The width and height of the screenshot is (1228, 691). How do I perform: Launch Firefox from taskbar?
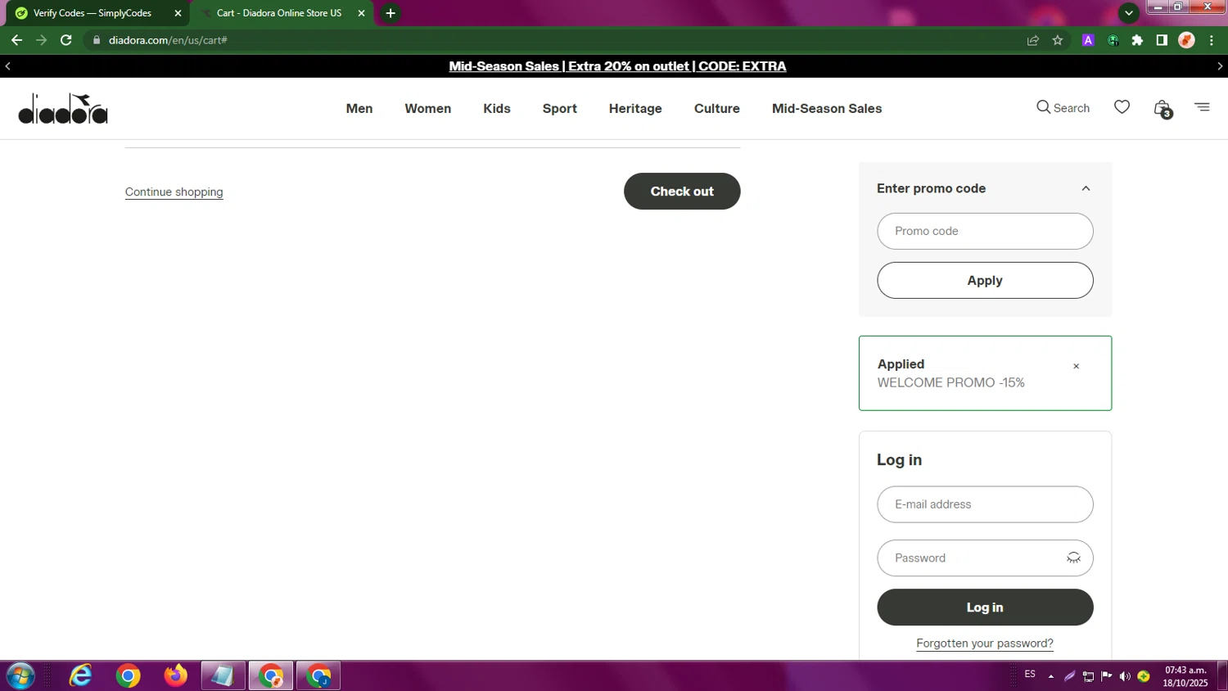click(175, 676)
